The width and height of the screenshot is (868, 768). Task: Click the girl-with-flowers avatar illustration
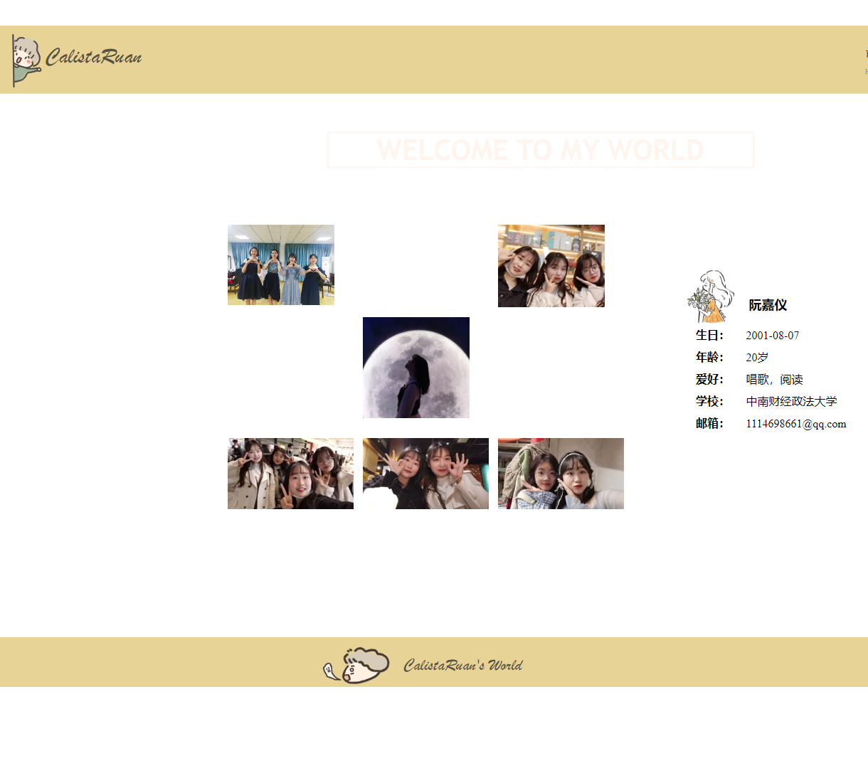(710, 297)
